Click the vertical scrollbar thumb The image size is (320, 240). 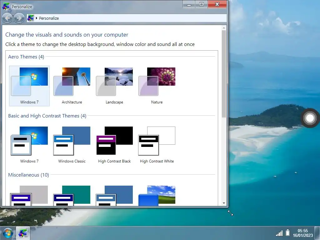[x=224, y=74]
